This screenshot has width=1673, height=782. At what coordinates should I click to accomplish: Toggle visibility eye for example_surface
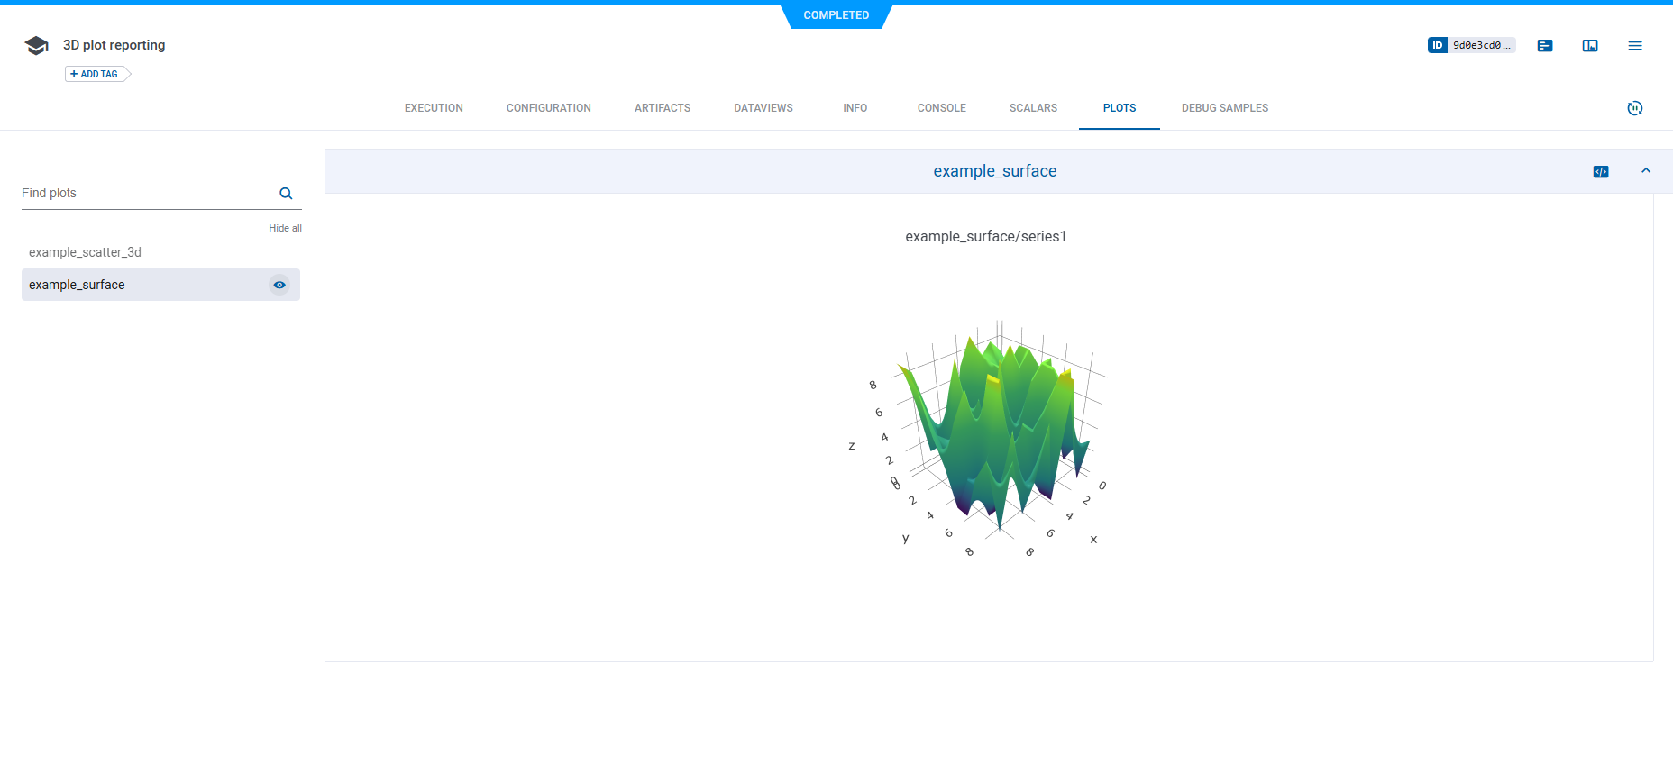coord(279,286)
